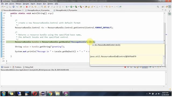
Task: Click the Back navigation arrow icon
Action: pyautogui.click(x=110, y=7)
